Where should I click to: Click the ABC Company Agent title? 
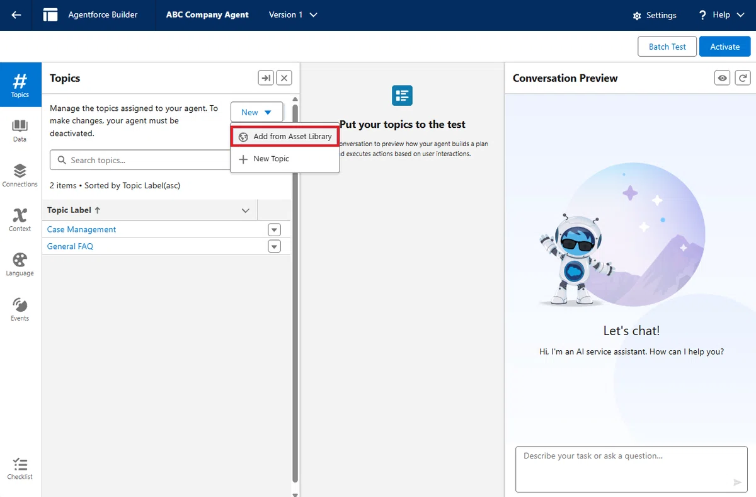point(207,14)
